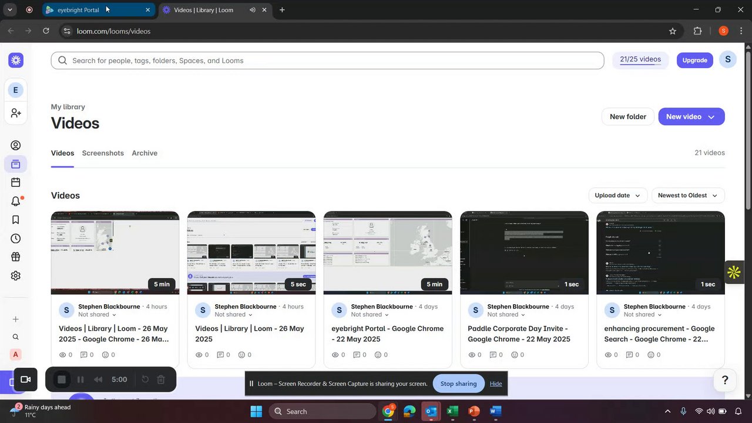Expand 'Not shared' on eyebright Portal video
Viewport: 752px width, 423px height.
[x=370, y=315]
